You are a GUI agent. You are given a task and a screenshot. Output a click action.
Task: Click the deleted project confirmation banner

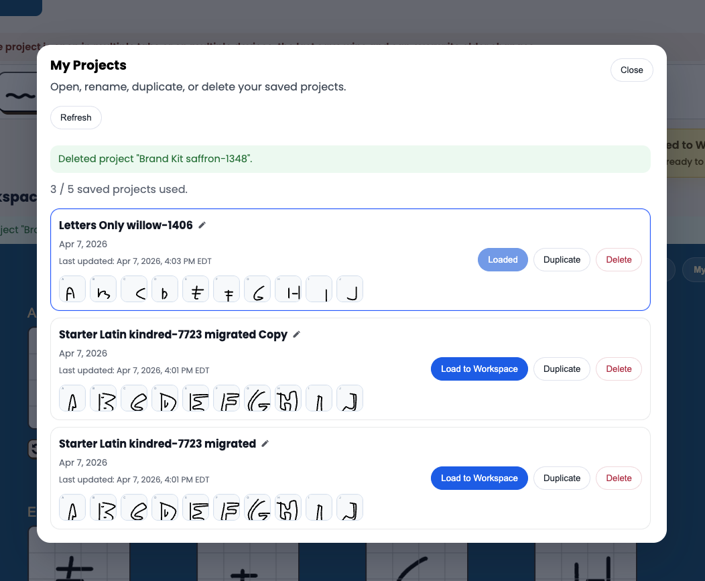[x=350, y=159]
